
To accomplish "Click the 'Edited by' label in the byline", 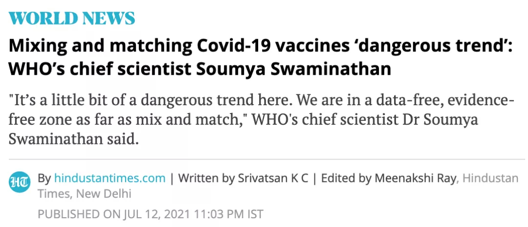I will click(347, 178).
